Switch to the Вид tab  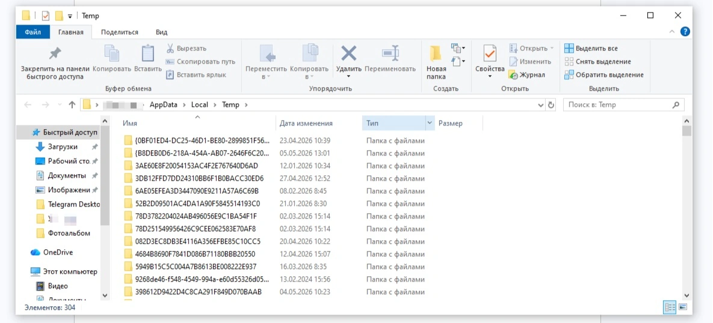[161, 32]
